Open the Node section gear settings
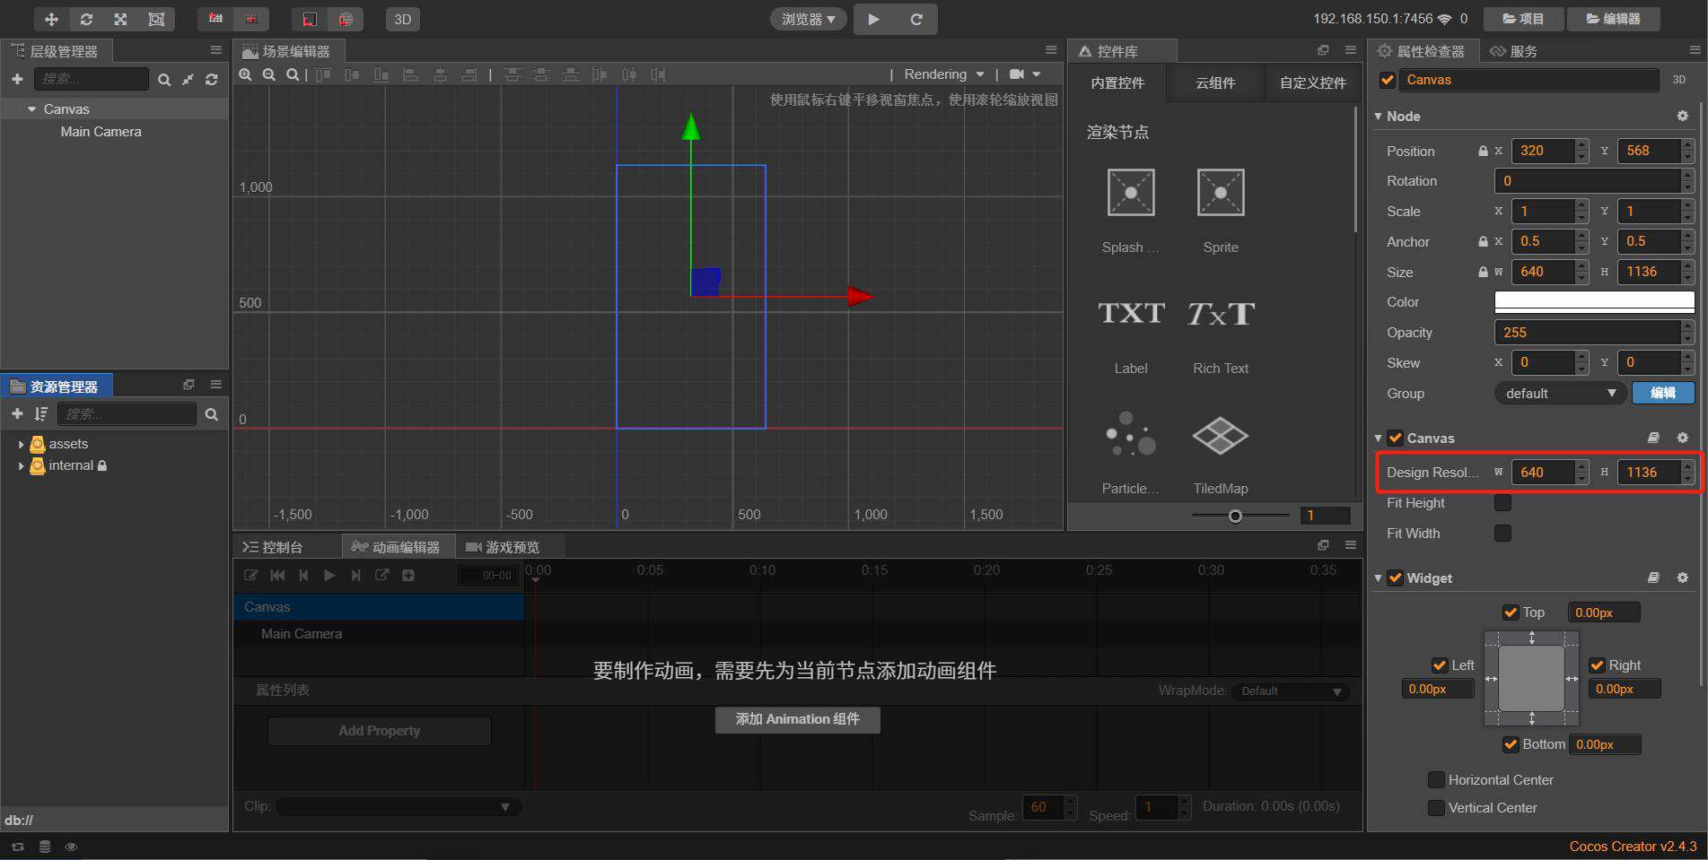1708x860 pixels. [x=1683, y=116]
